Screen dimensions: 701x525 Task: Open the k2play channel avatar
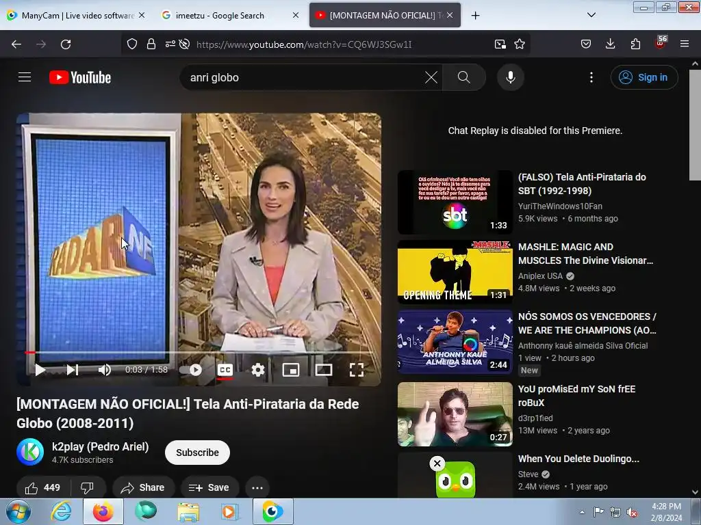pos(30,452)
